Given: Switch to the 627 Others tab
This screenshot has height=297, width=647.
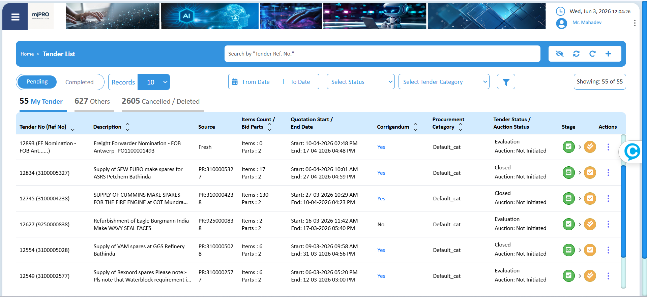Looking at the screenshot, I should (x=92, y=101).
